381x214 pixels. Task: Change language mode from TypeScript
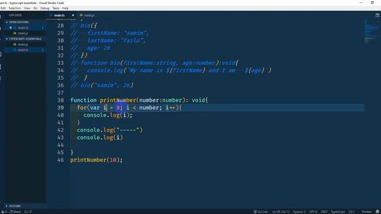pos(338,212)
